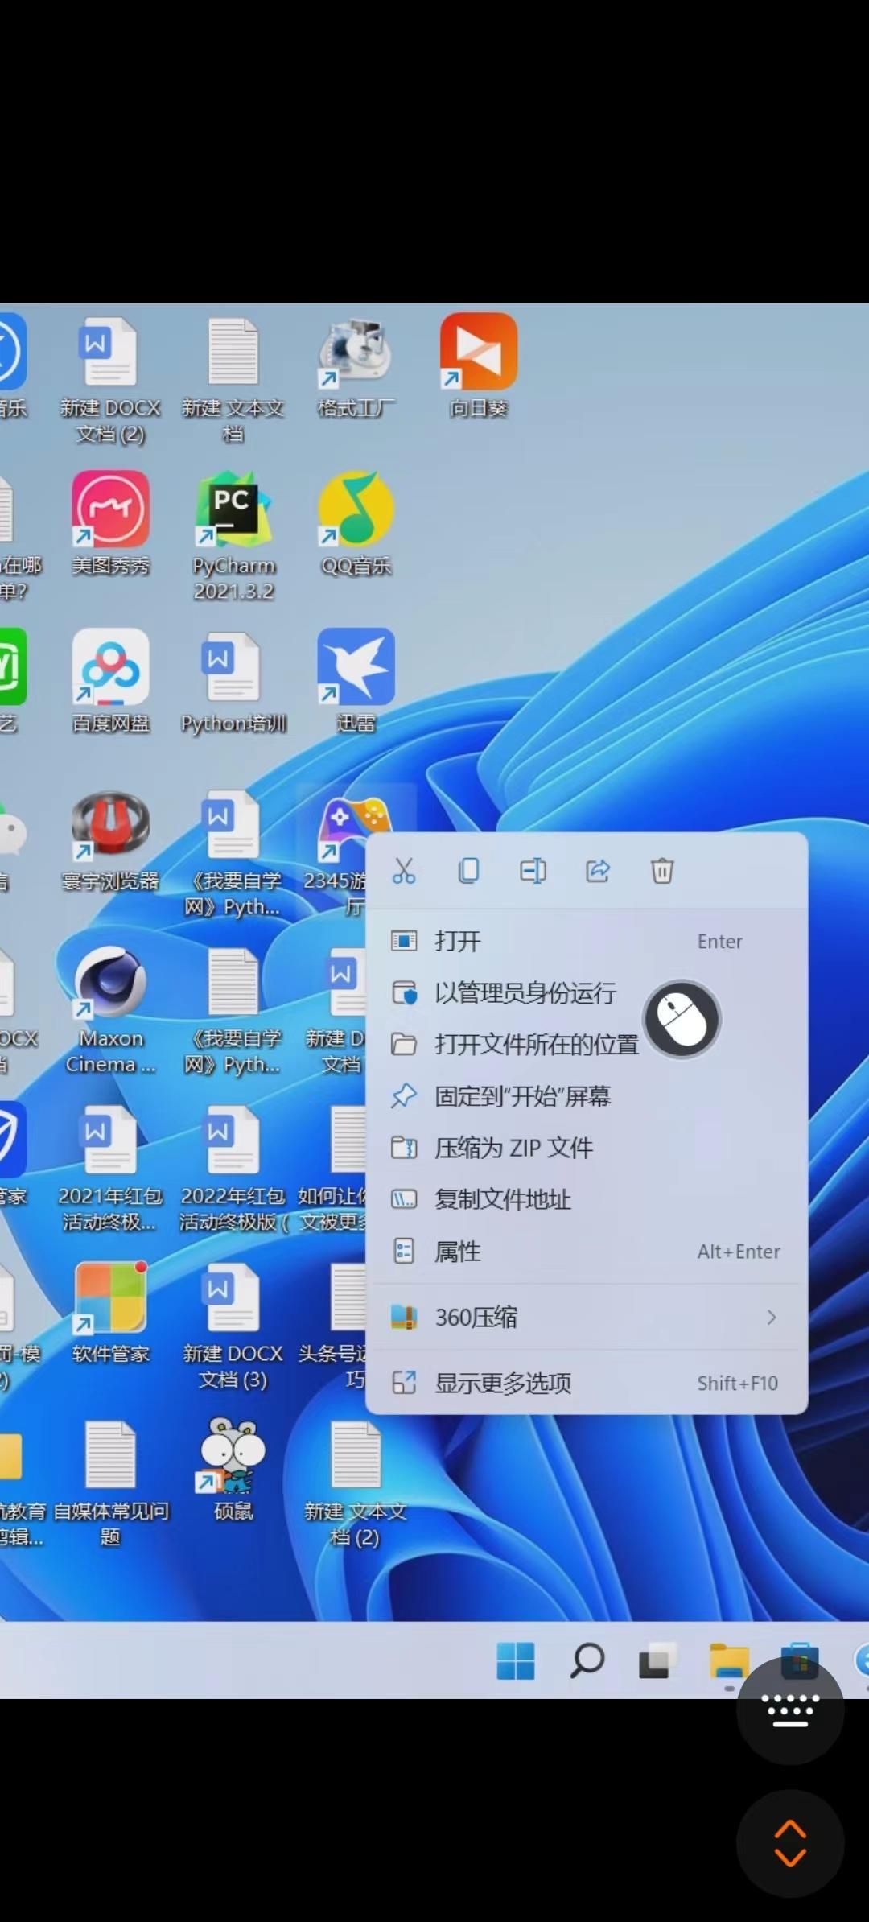
Task: Open File Explorer from the taskbar
Action: click(x=729, y=1660)
